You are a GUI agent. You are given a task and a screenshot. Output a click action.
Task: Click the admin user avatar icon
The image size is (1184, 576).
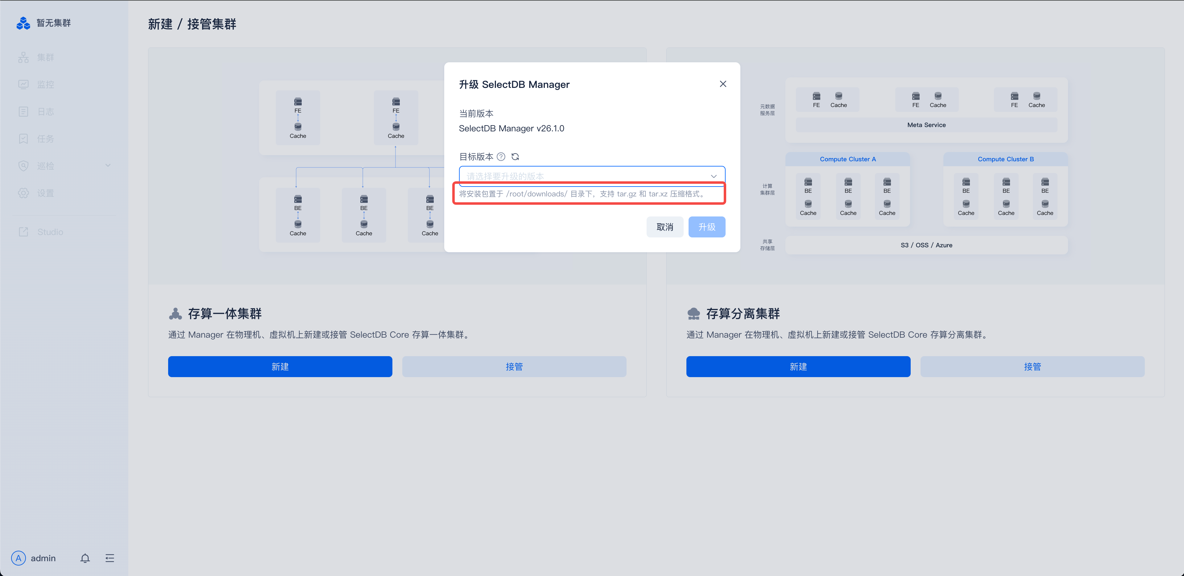point(19,558)
